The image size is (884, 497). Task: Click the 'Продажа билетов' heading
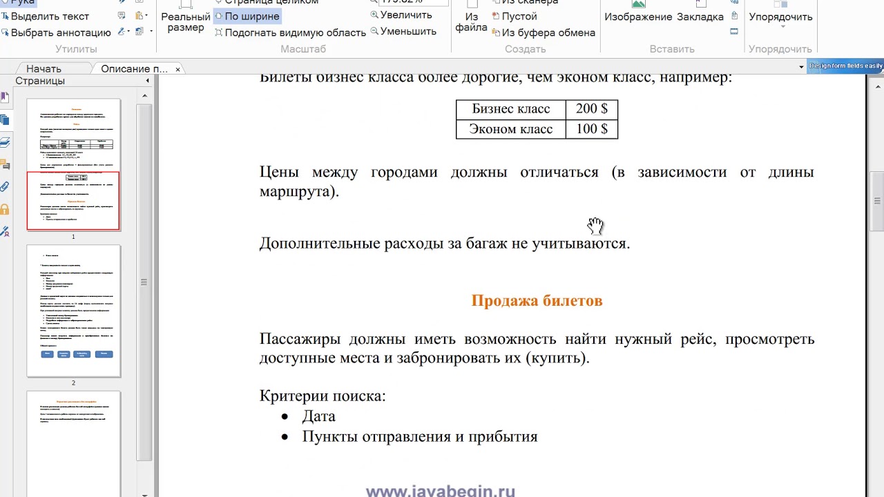537,300
